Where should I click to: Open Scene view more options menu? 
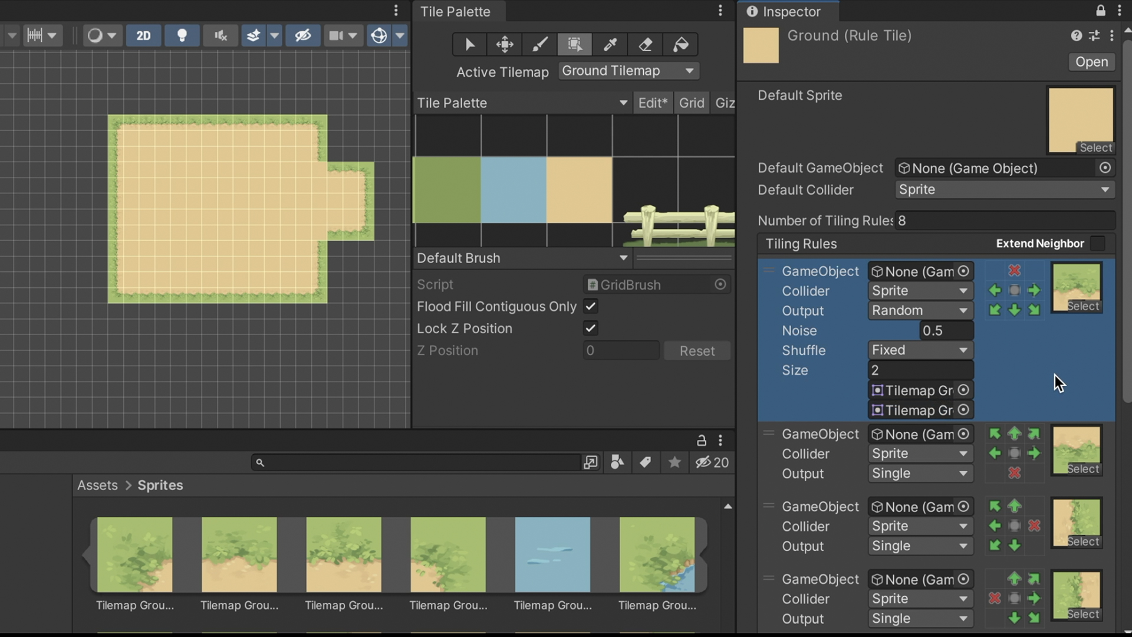[x=396, y=11]
